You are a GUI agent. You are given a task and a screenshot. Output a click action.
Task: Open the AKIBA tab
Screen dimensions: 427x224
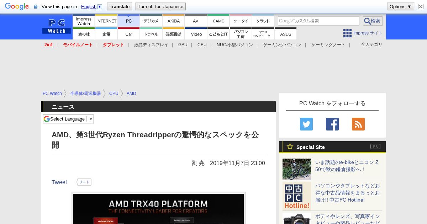(x=174, y=21)
